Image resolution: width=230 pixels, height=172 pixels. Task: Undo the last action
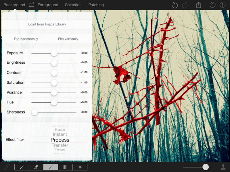pyautogui.click(x=175, y=5)
